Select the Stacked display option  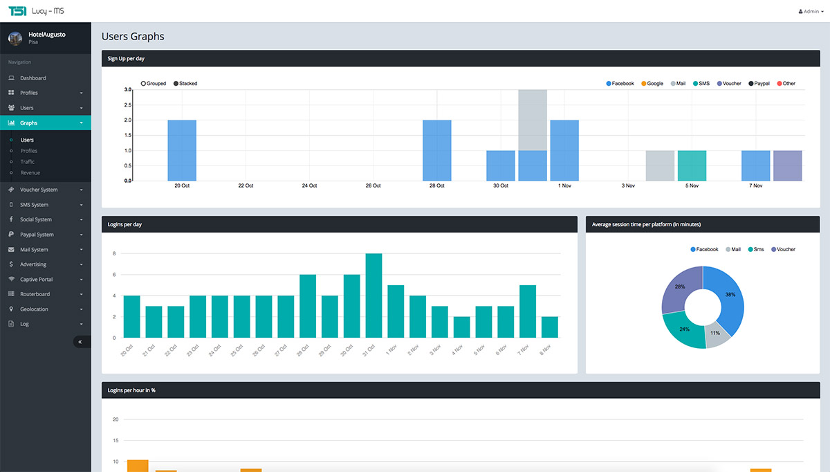click(185, 84)
